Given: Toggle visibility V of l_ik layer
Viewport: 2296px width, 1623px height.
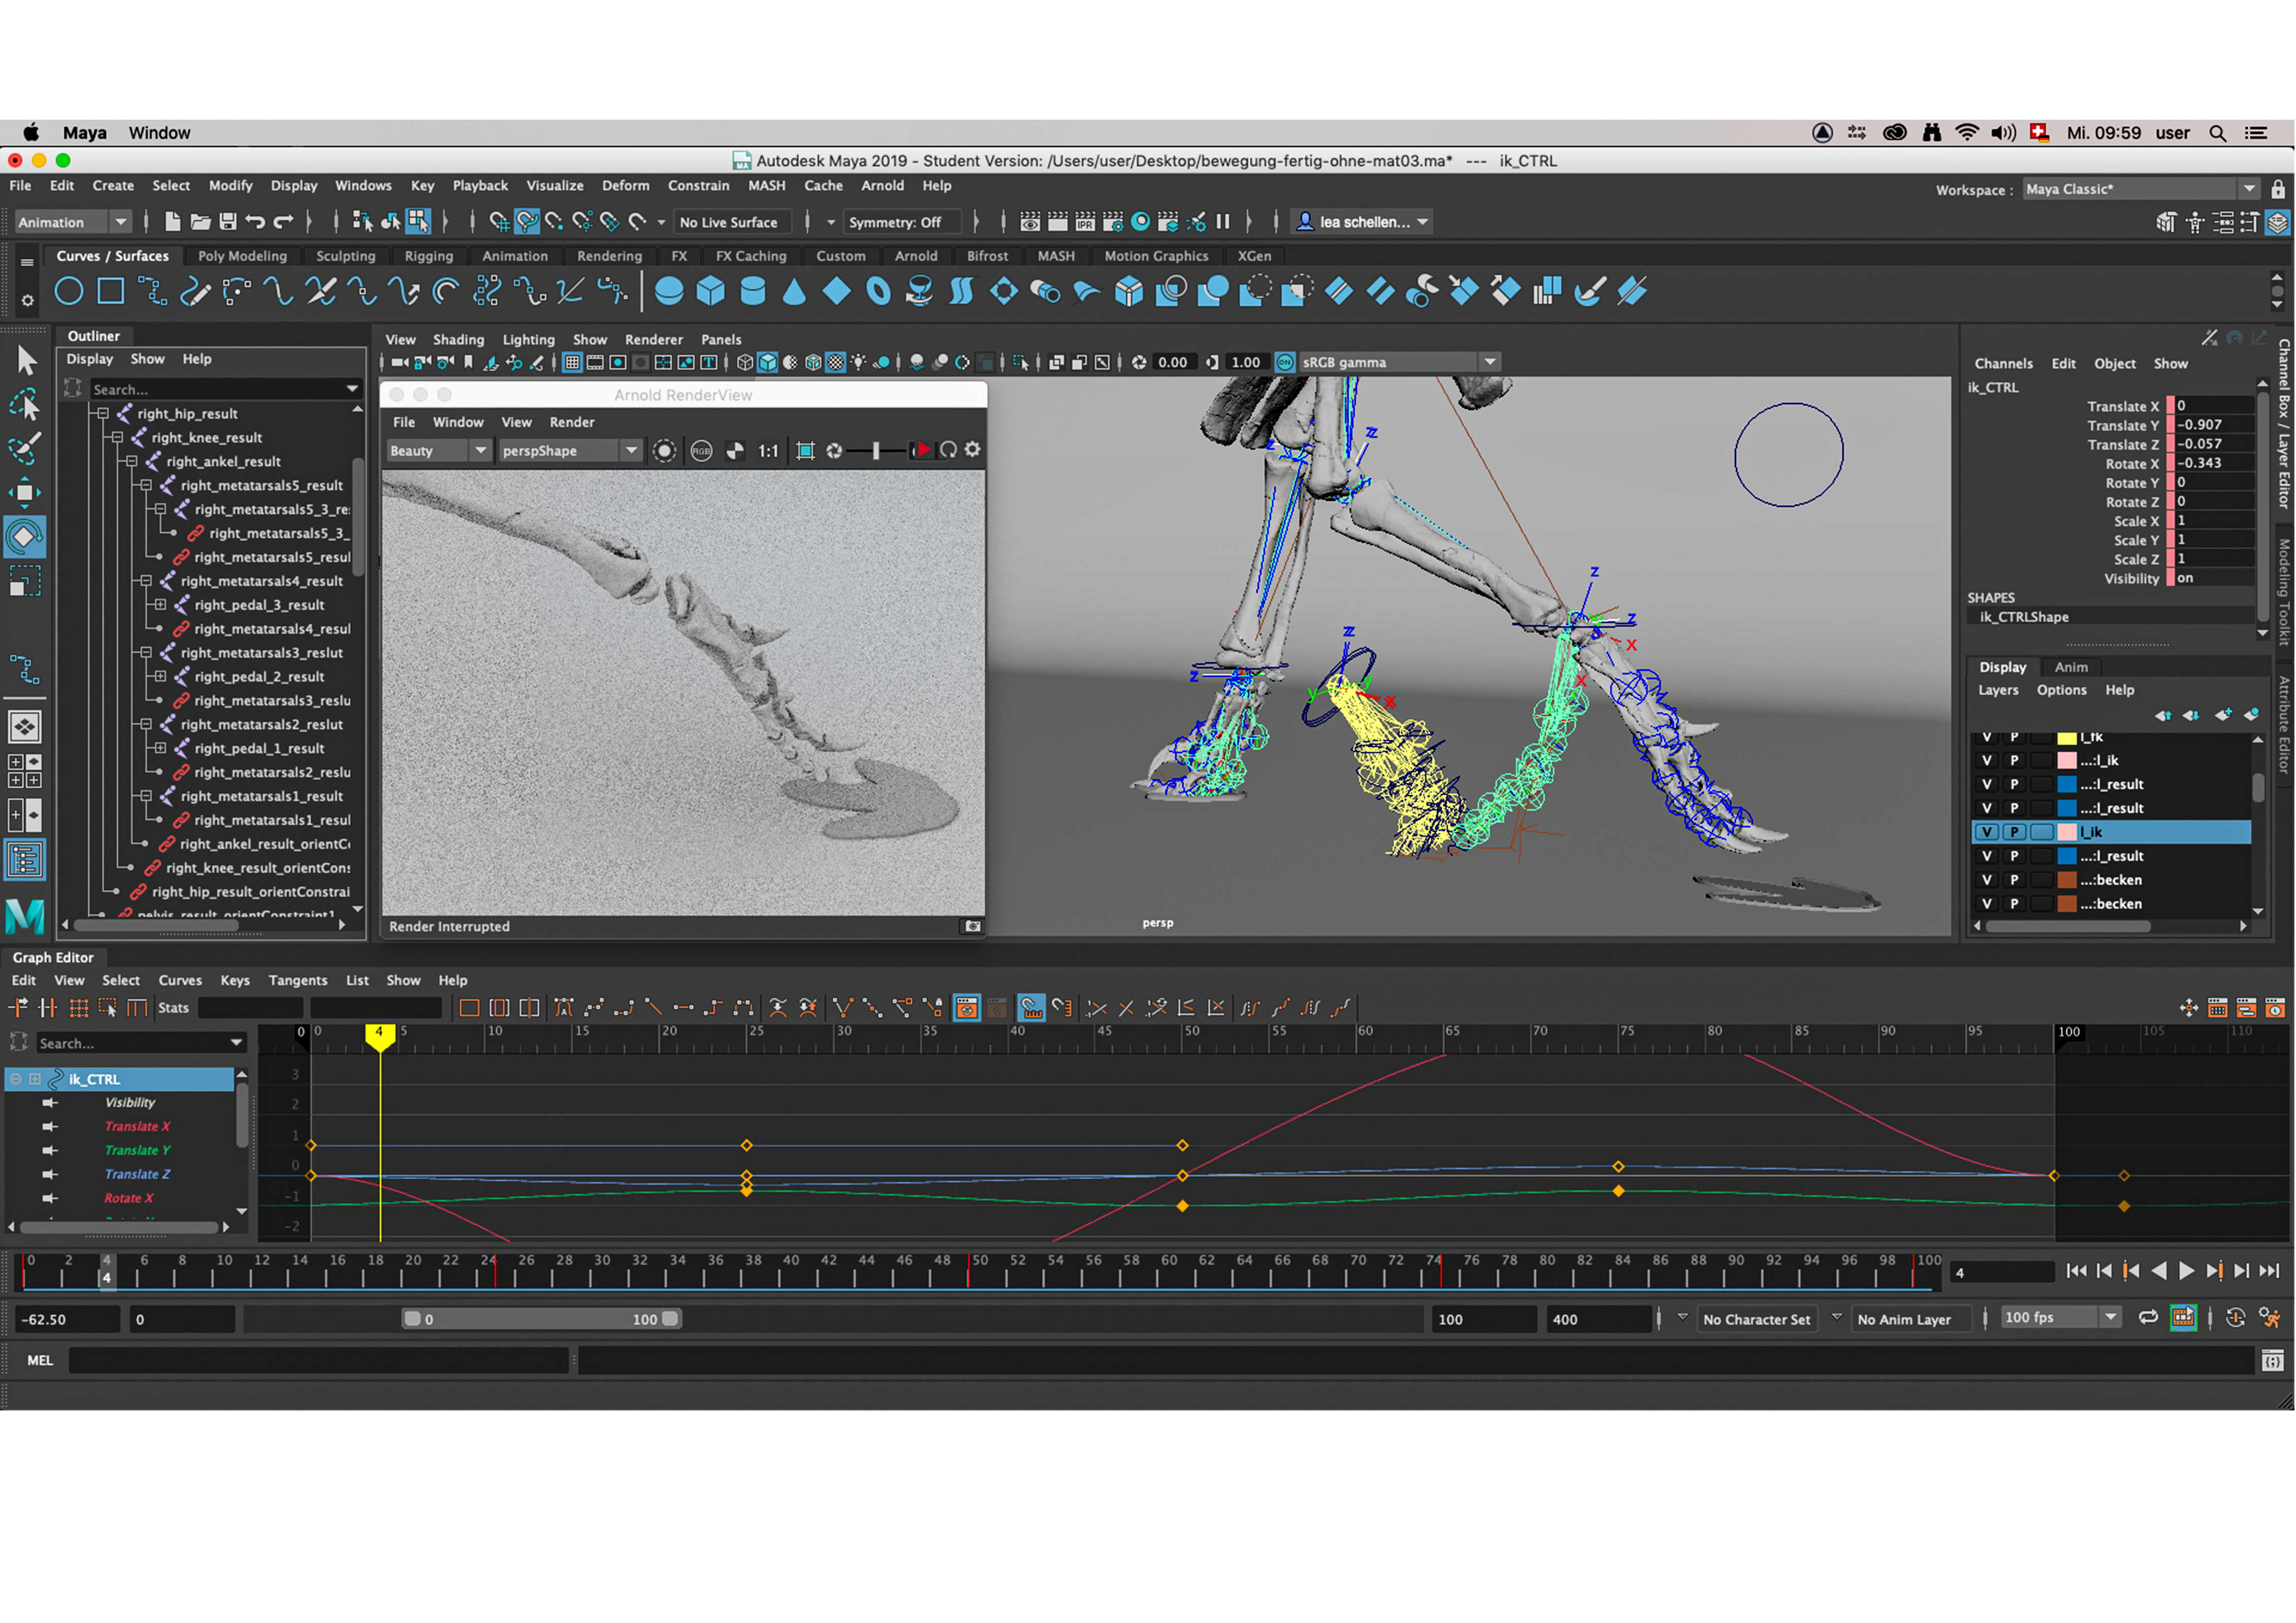Looking at the screenshot, I should (1987, 831).
